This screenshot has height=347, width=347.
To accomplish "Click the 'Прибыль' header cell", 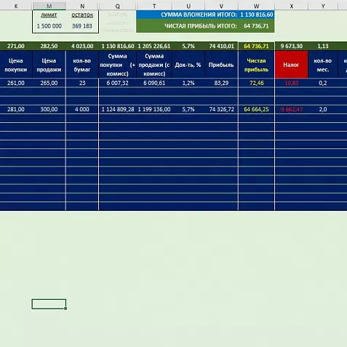I will [221, 65].
